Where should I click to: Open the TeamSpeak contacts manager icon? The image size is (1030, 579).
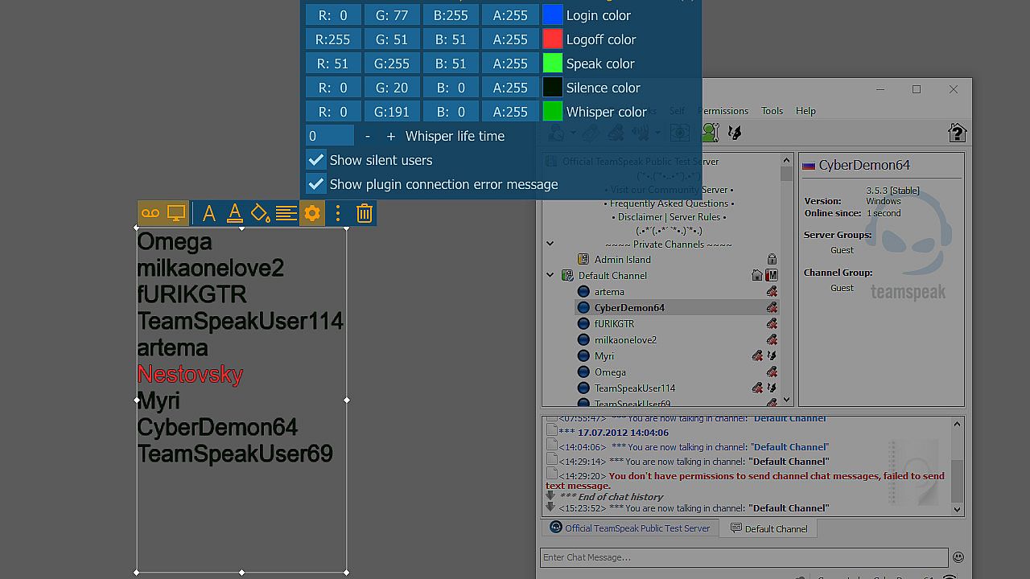(x=710, y=133)
